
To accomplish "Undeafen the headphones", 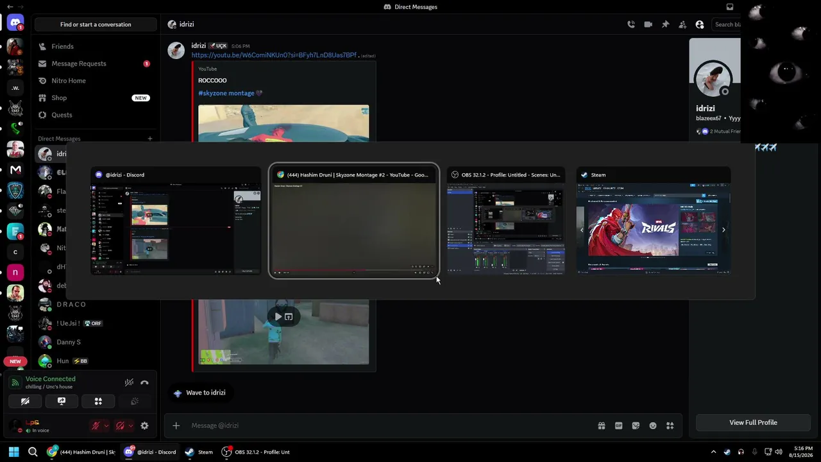I will [x=120, y=425].
